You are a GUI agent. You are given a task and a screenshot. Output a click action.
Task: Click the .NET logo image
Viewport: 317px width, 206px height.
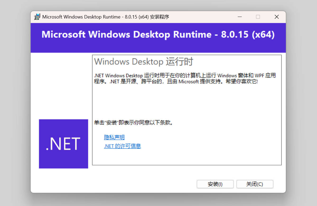coord(63,144)
